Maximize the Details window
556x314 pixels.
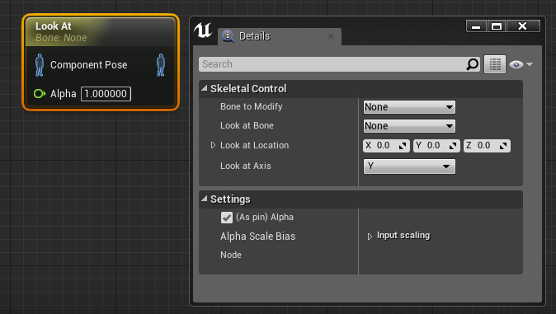497,26
